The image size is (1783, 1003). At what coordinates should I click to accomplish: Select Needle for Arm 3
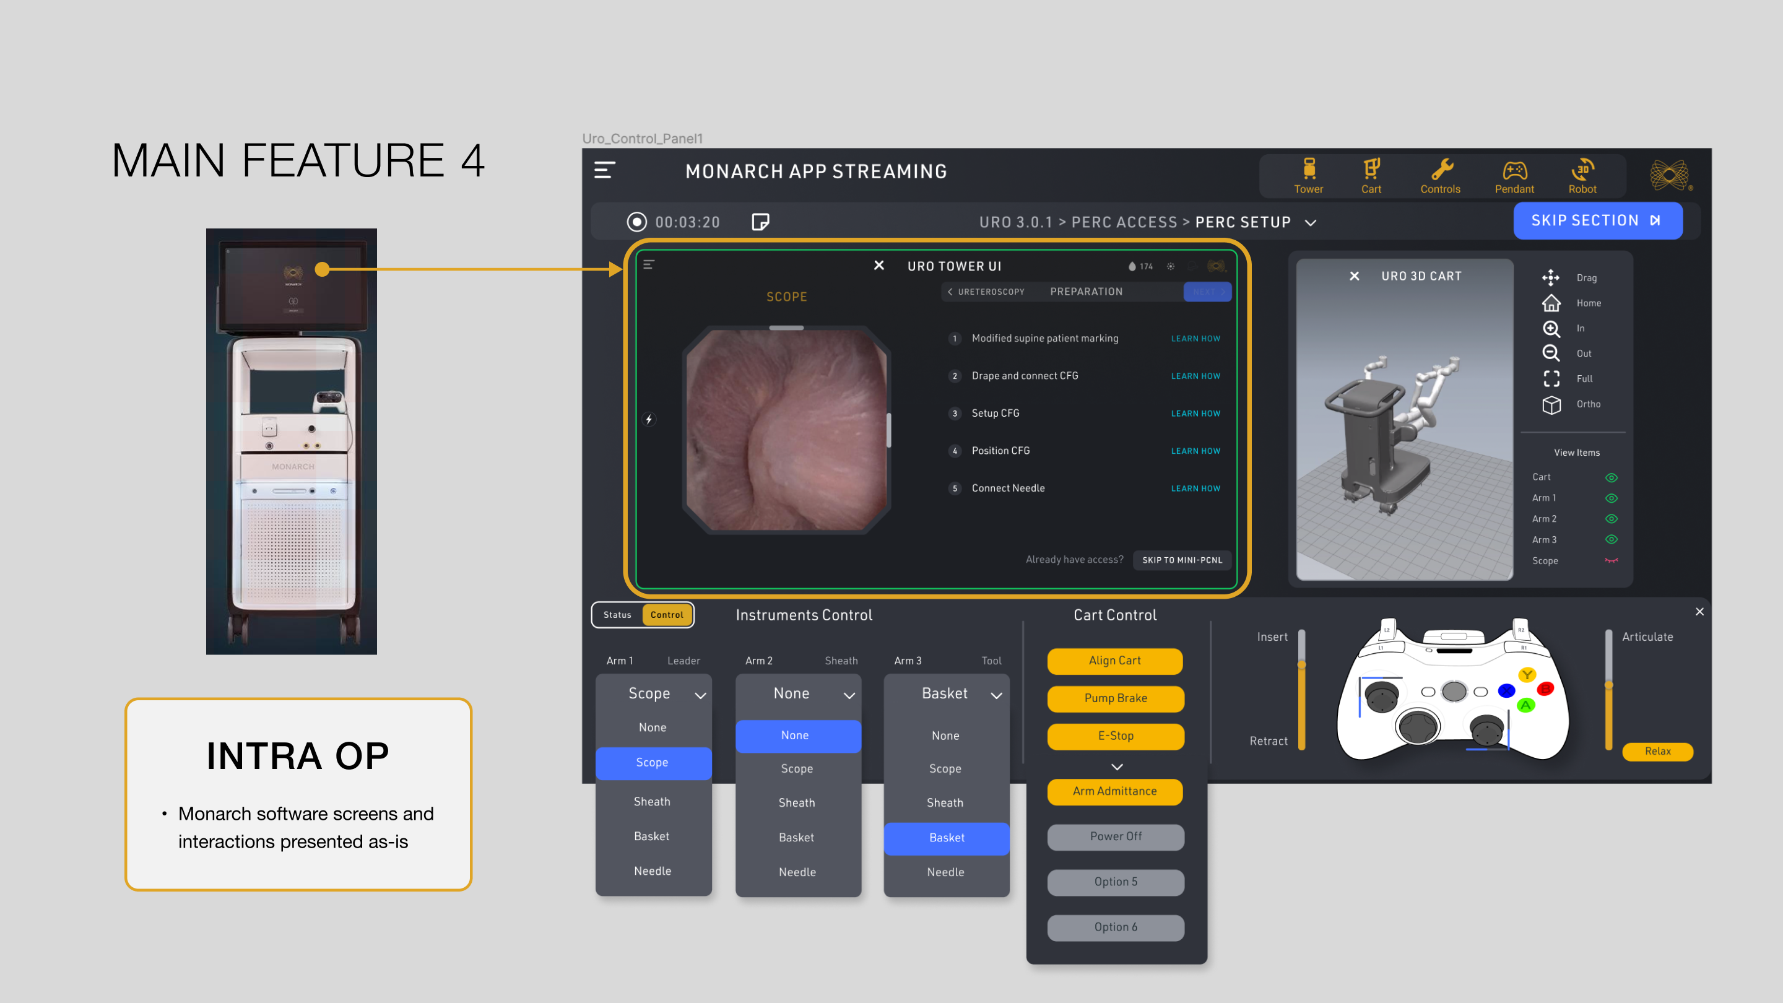coord(945,872)
